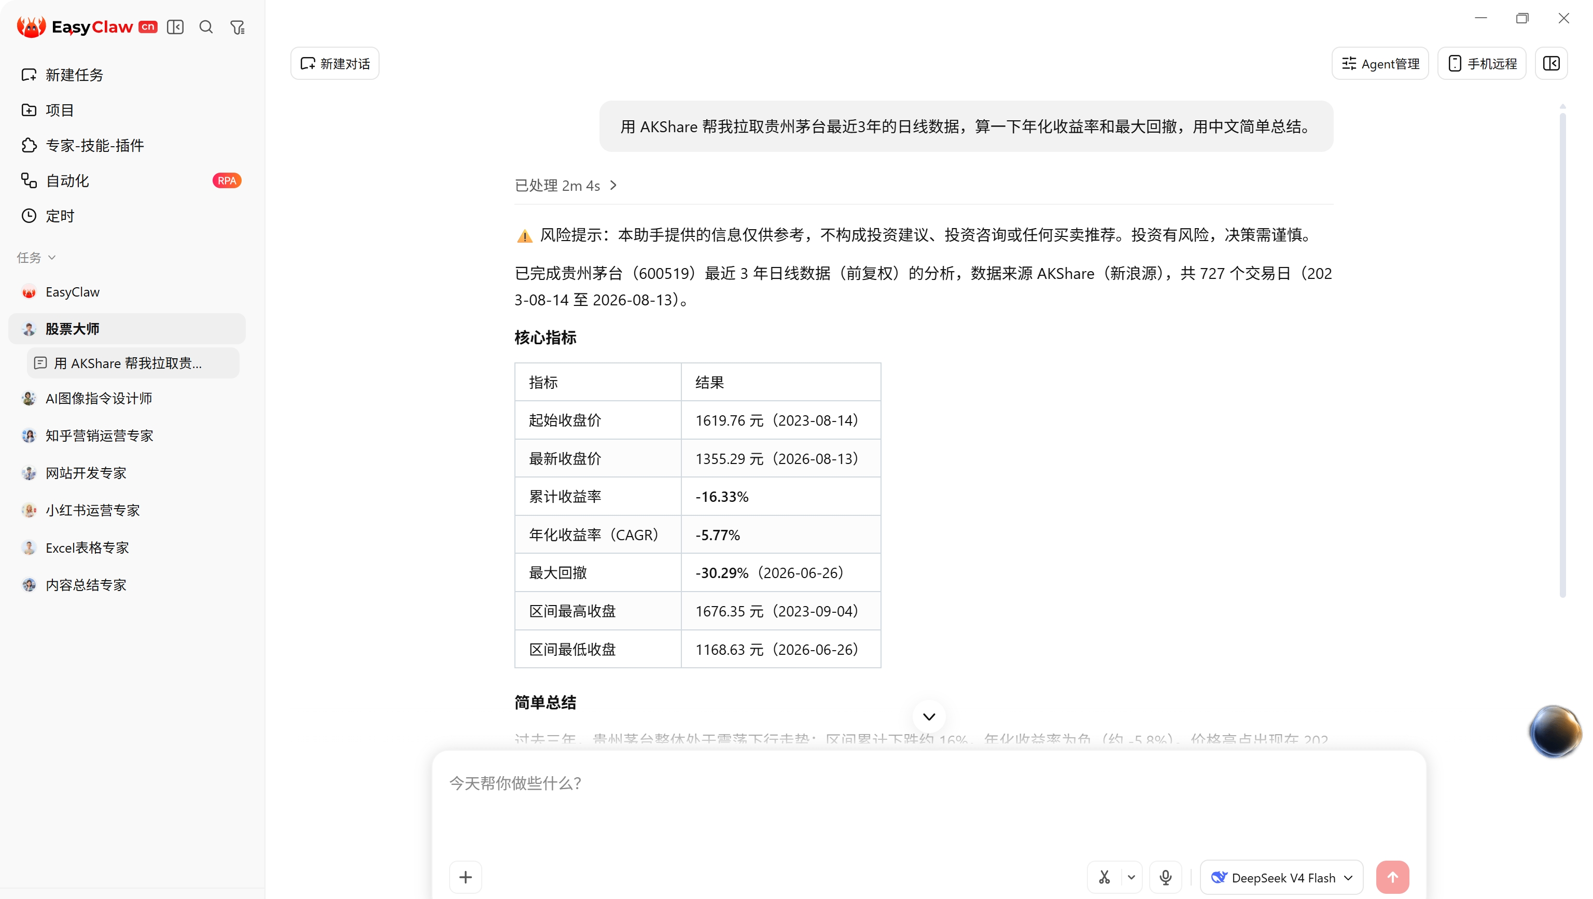Screen dimensions: 1593x899
Task: Click the scroll-to-bottom arrow button
Action: [929, 717]
